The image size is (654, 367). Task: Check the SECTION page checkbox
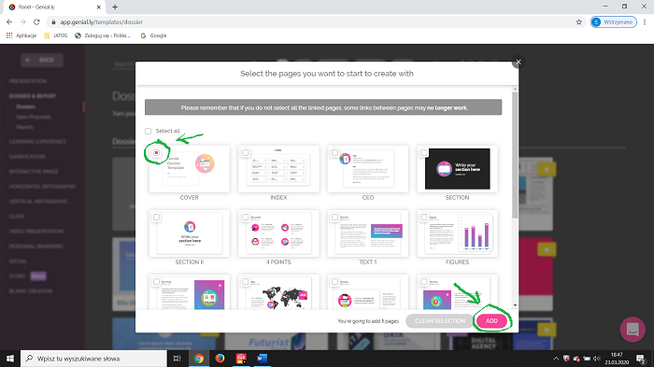click(424, 152)
